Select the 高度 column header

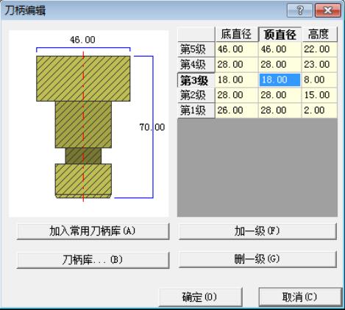(319, 35)
